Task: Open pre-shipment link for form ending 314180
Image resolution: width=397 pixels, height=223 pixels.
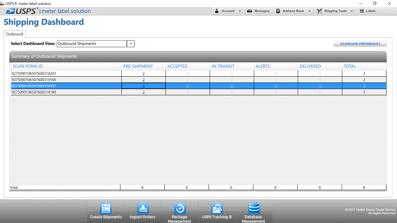Action: pos(144,92)
